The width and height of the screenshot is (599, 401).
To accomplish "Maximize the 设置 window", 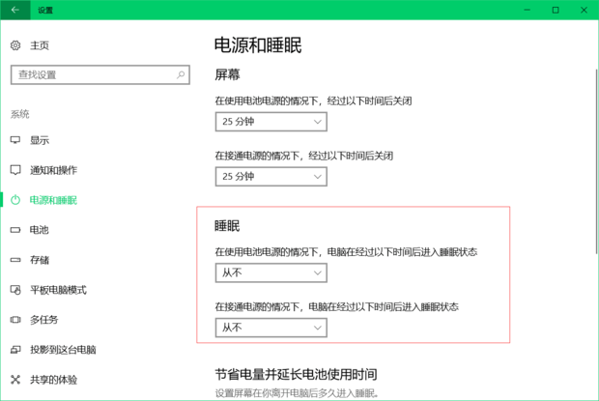I will click(x=555, y=10).
